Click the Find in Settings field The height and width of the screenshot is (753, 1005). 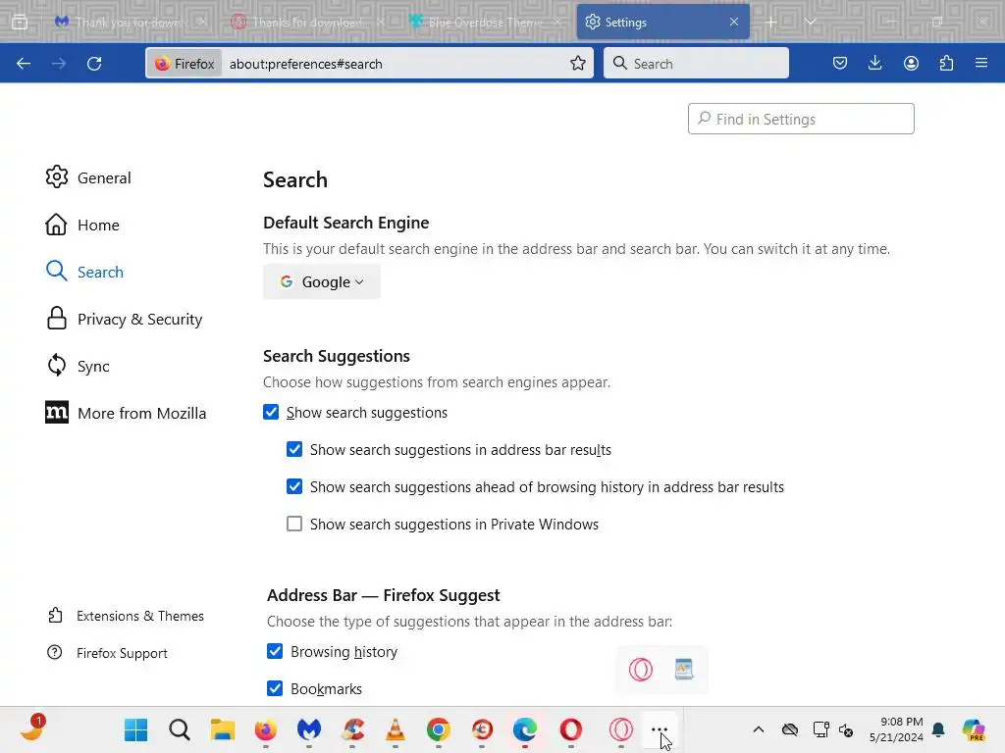click(801, 119)
